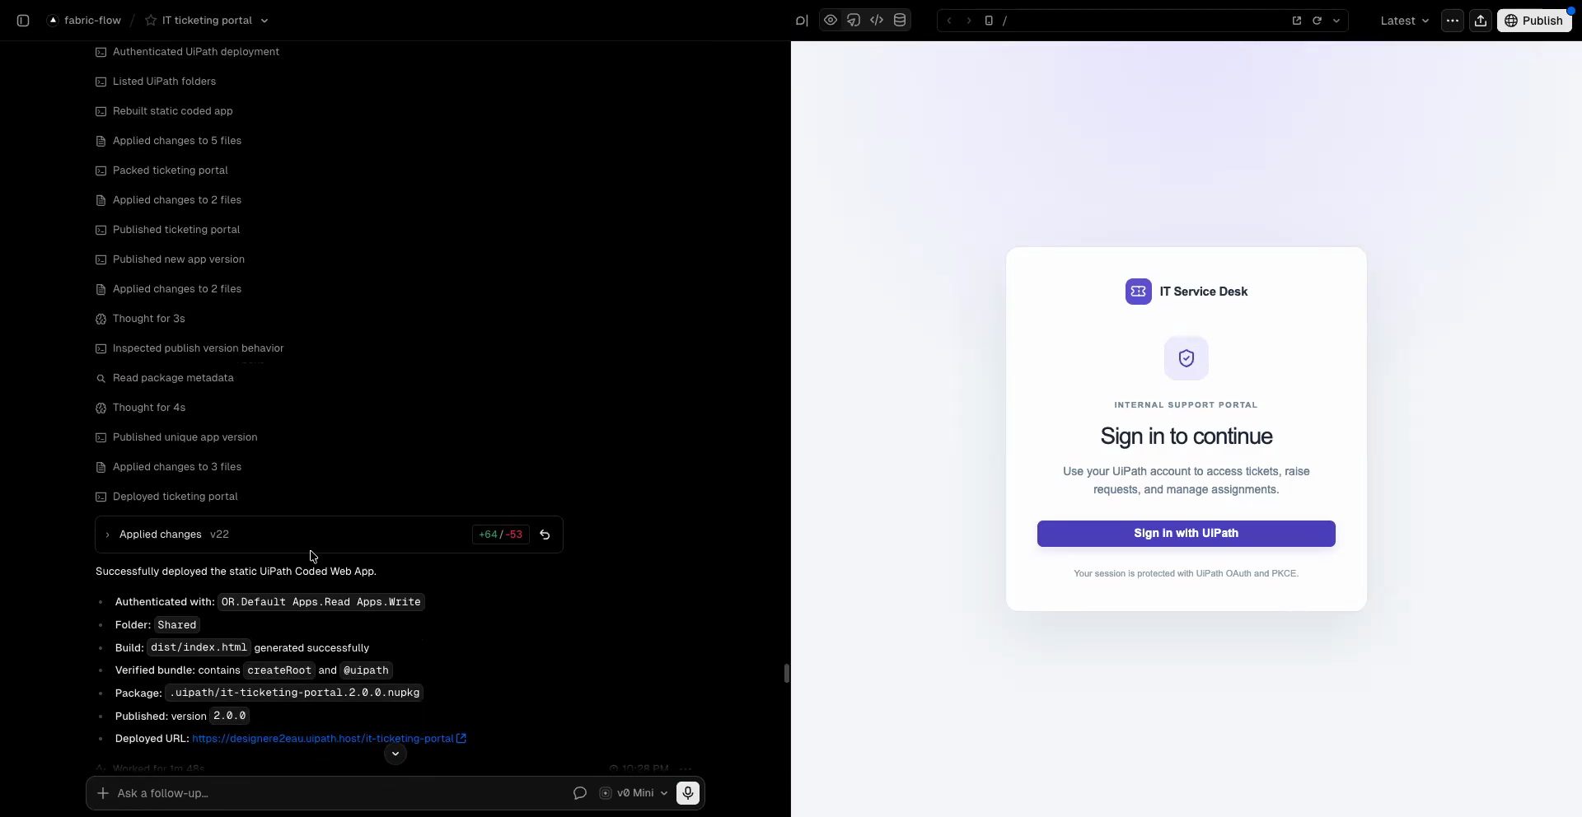Add attachment with plus icon
Screen dimensions: 1582x817
pos(102,793)
